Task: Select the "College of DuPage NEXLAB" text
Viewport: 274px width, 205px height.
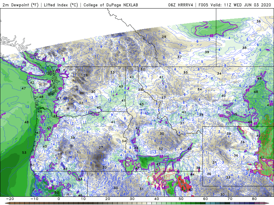Action: pos(111,5)
